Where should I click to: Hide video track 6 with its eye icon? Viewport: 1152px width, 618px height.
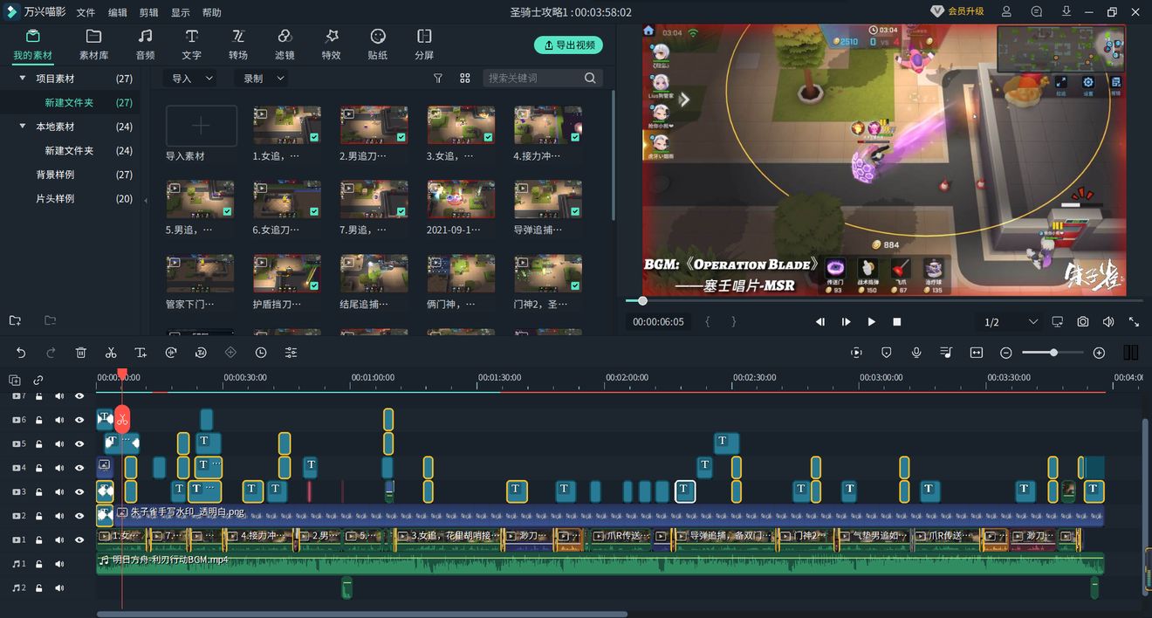click(79, 420)
